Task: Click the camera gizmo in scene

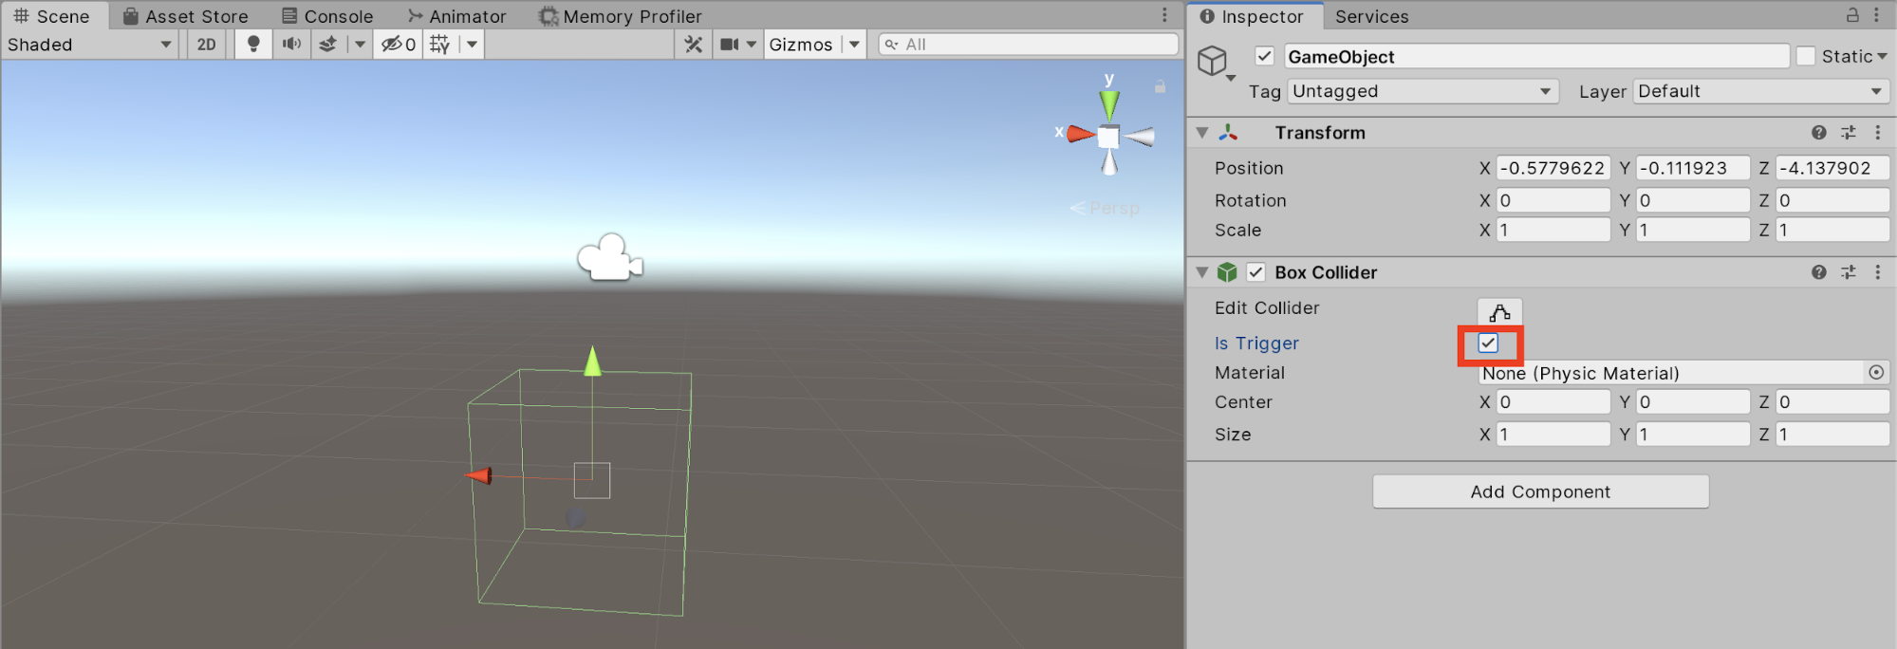Action: coord(609,258)
